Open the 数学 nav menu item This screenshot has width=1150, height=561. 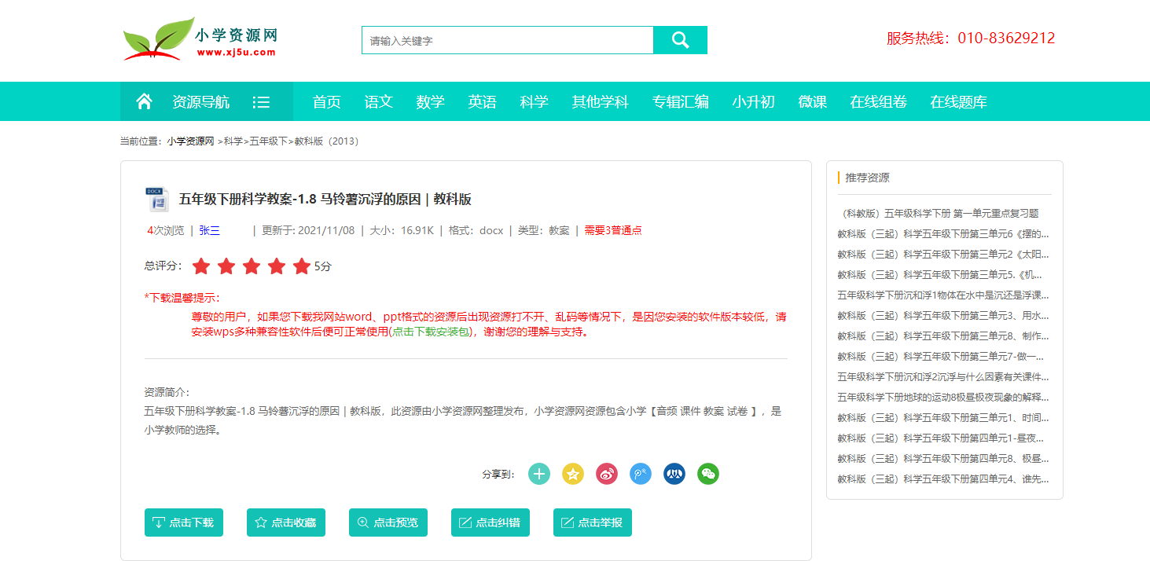tap(430, 102)
